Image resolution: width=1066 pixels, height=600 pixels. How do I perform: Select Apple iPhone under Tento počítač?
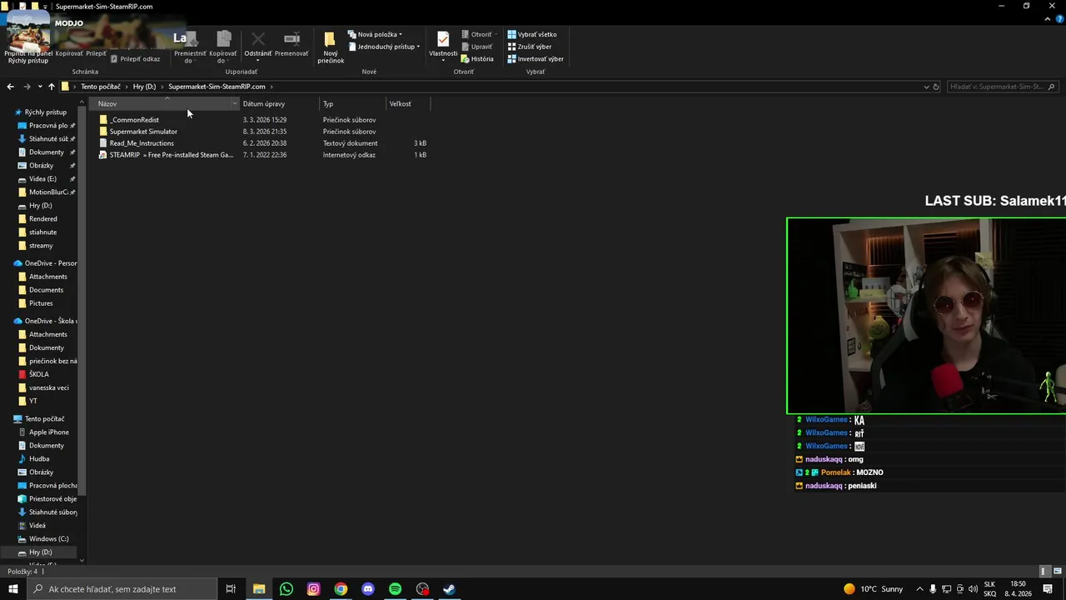[x=48, y=432]
